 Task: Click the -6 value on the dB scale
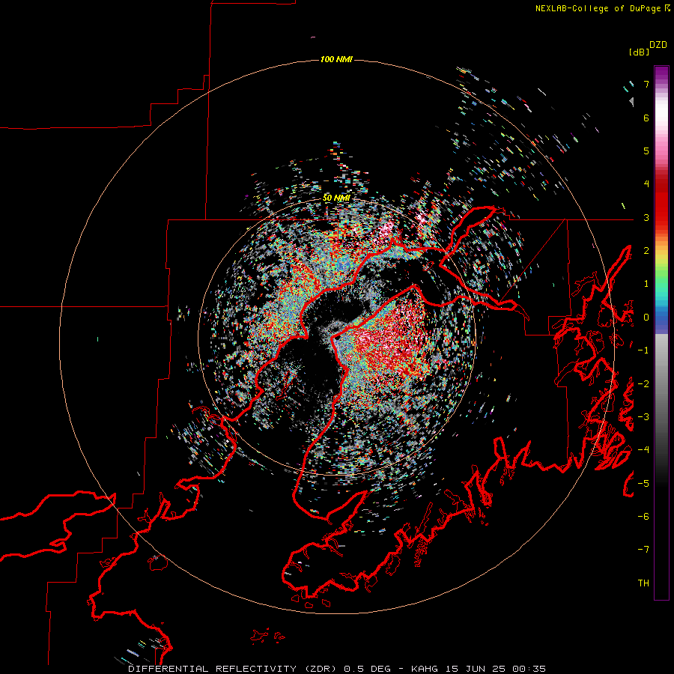tap(643, 517)
